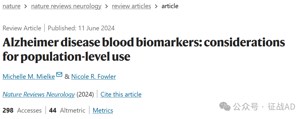Click "Cite this article" link
Image resolution: width=305 pixels, height=119 pixels.
[121, 94]
